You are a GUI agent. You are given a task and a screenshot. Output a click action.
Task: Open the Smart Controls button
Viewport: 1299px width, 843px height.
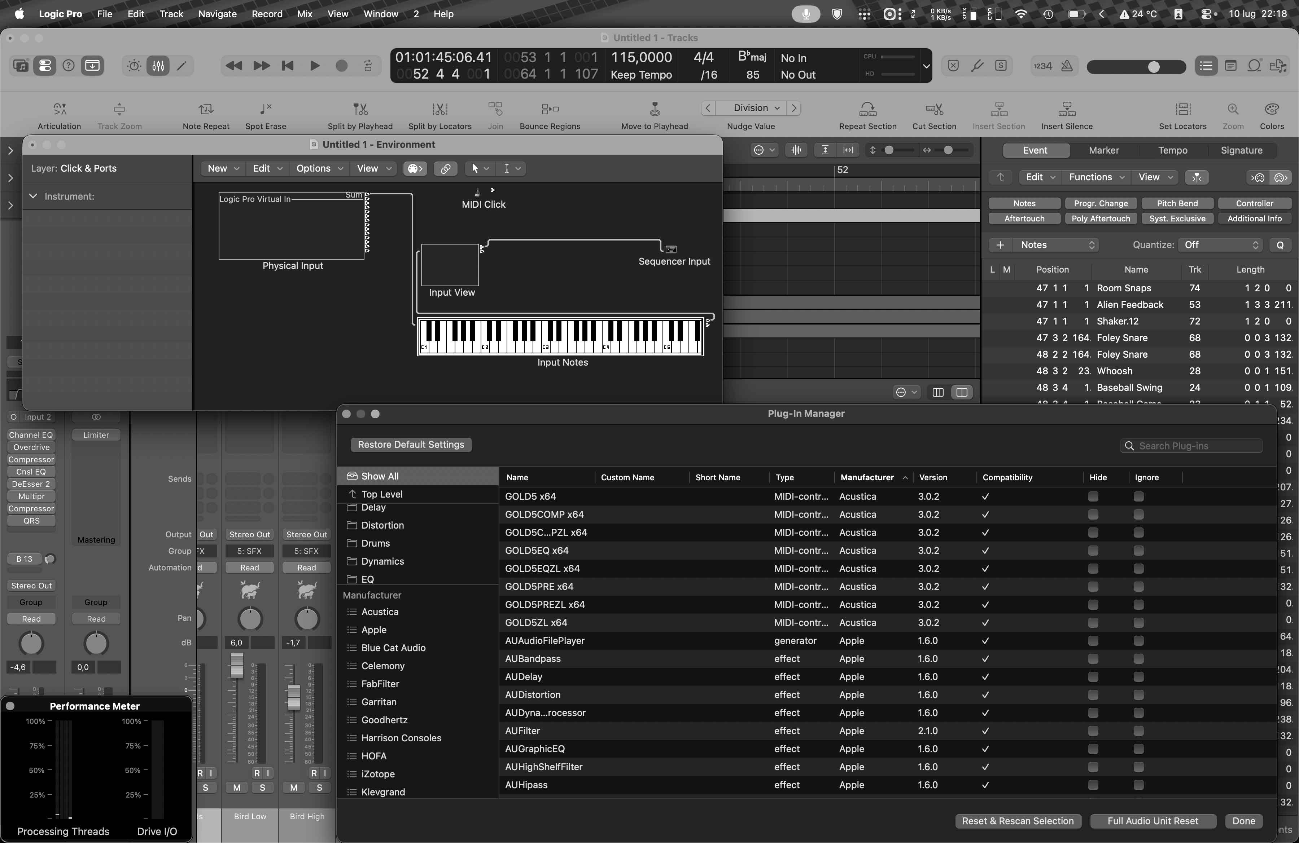click(134, 66)
